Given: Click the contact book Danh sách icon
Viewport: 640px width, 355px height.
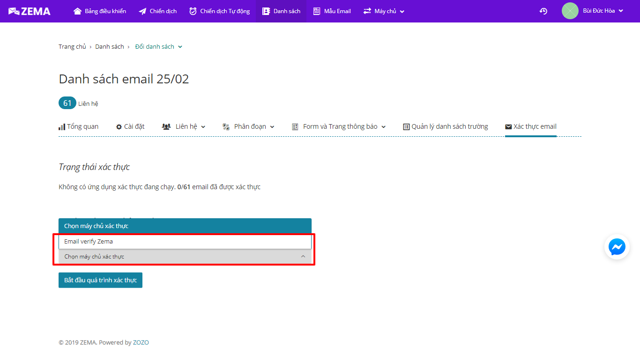Looking at the screenshot, I should pos(266,11).
